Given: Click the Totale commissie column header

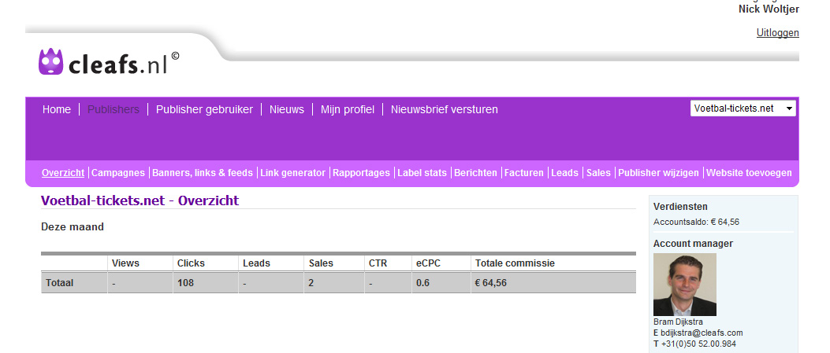Looking at the screenshot, I should coord(515,263).
